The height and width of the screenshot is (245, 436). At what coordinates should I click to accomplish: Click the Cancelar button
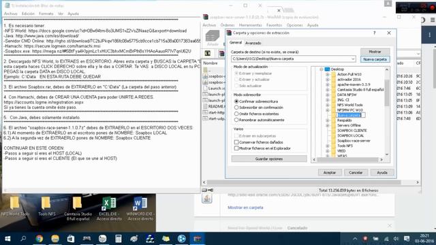[356, 172]
